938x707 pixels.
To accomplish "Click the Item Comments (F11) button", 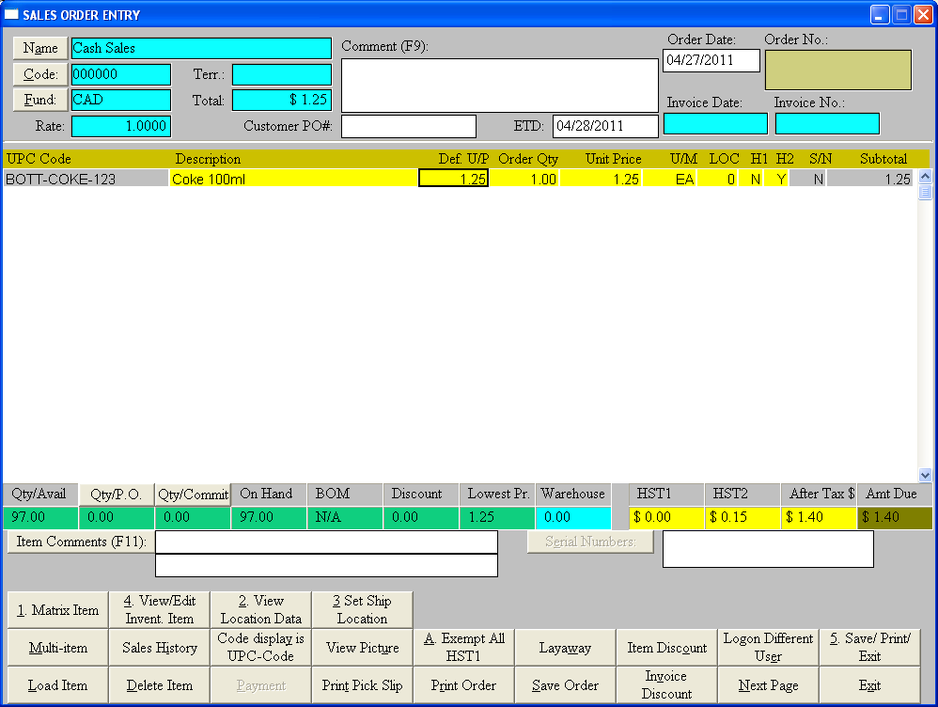I will click(80, 542).
